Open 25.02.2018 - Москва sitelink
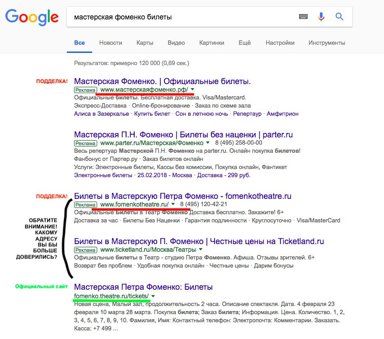The width and height of the screenshot is (384, 339). (164, 175)
